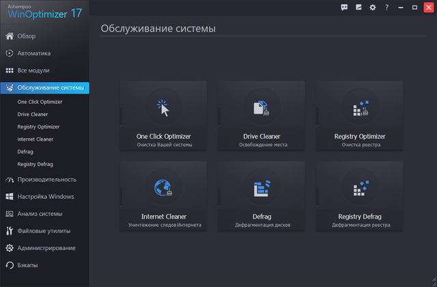Image resolution: width=437 pixels, height=287 pixels.
Task: Open the notes icon in title bar
Action: (x=358, y=7)
